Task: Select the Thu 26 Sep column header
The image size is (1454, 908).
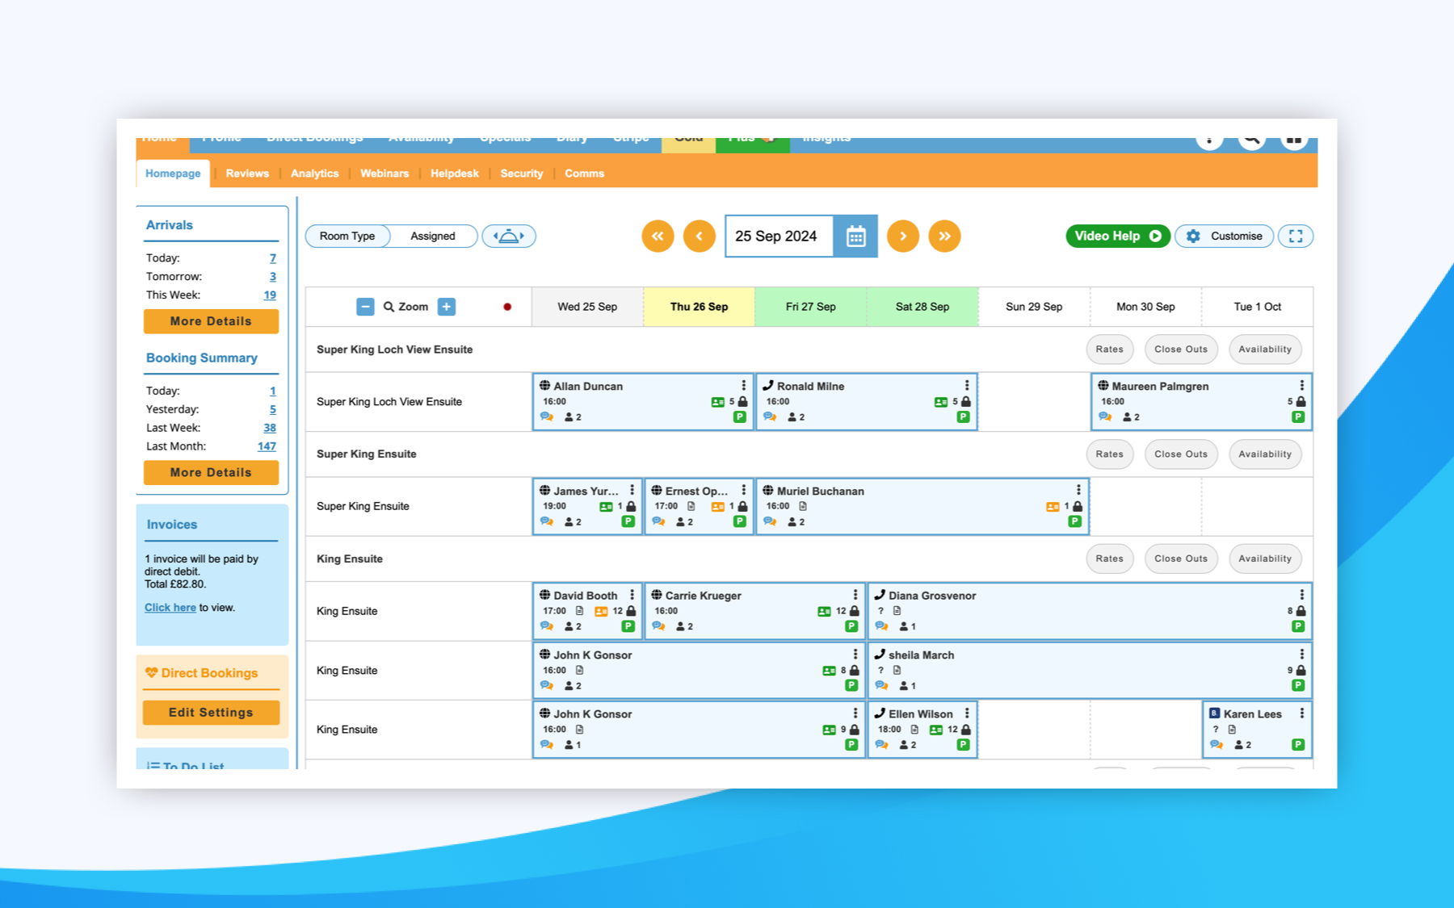Action: (x=699, y=307)
